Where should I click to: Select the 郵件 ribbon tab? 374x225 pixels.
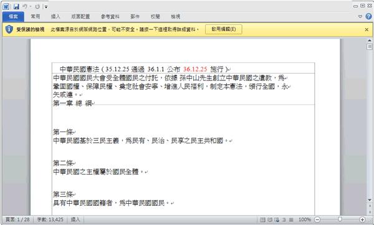135,17
